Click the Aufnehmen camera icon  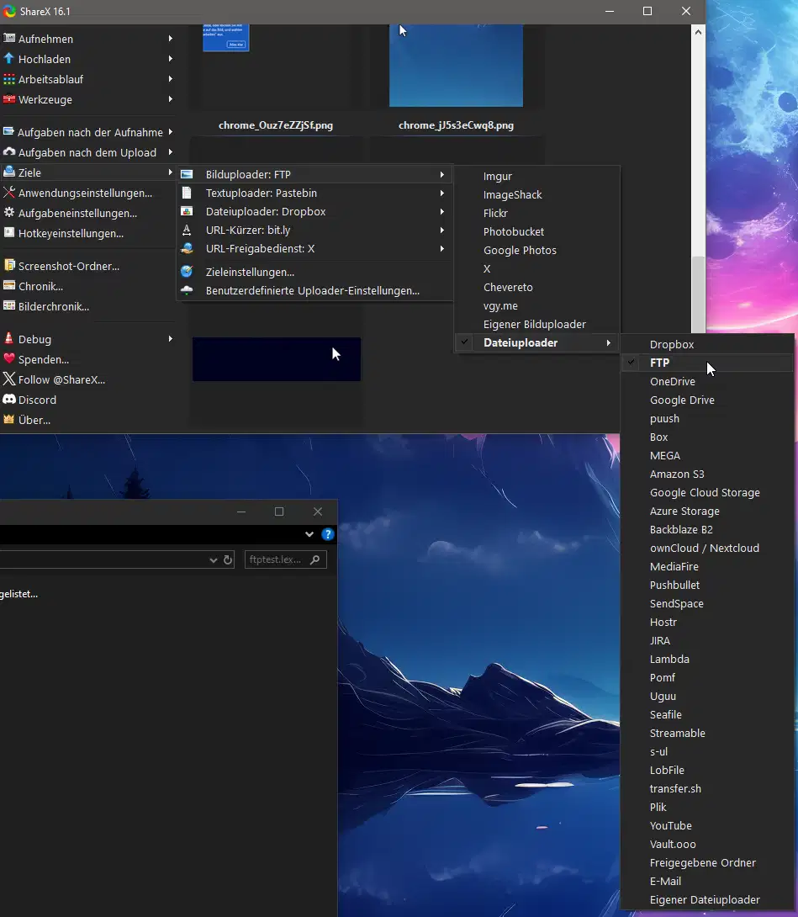tap(8, 38)
